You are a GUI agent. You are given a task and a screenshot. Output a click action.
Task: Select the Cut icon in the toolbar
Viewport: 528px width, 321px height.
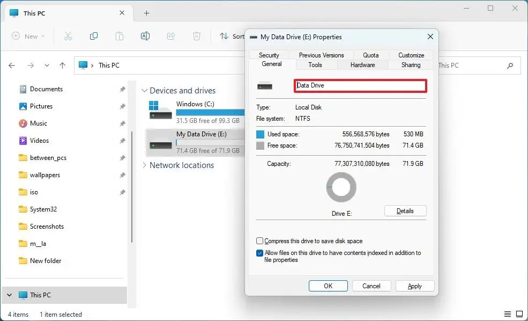(68, 36)
